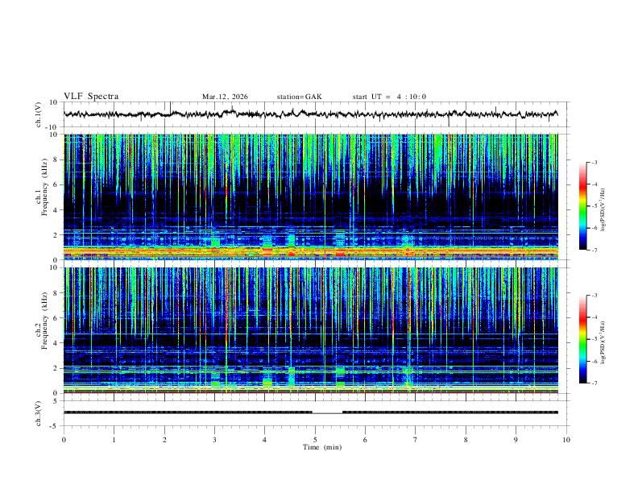
Task: Click the ch.2 colorbar log(PSD) label
Action: tap(603, 343)
